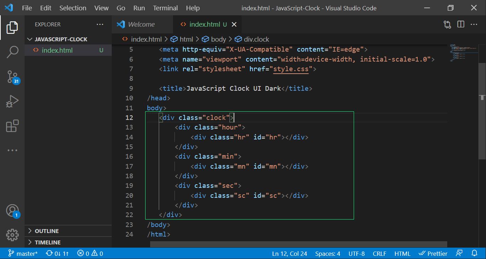Open the Run and Debug view
The height and width of the screenshot is (259, 486).
pyautogui.click(x=12, y=101)
